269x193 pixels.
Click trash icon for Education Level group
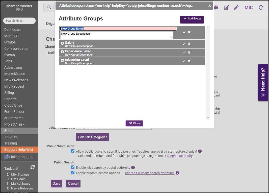coord(189,61)
